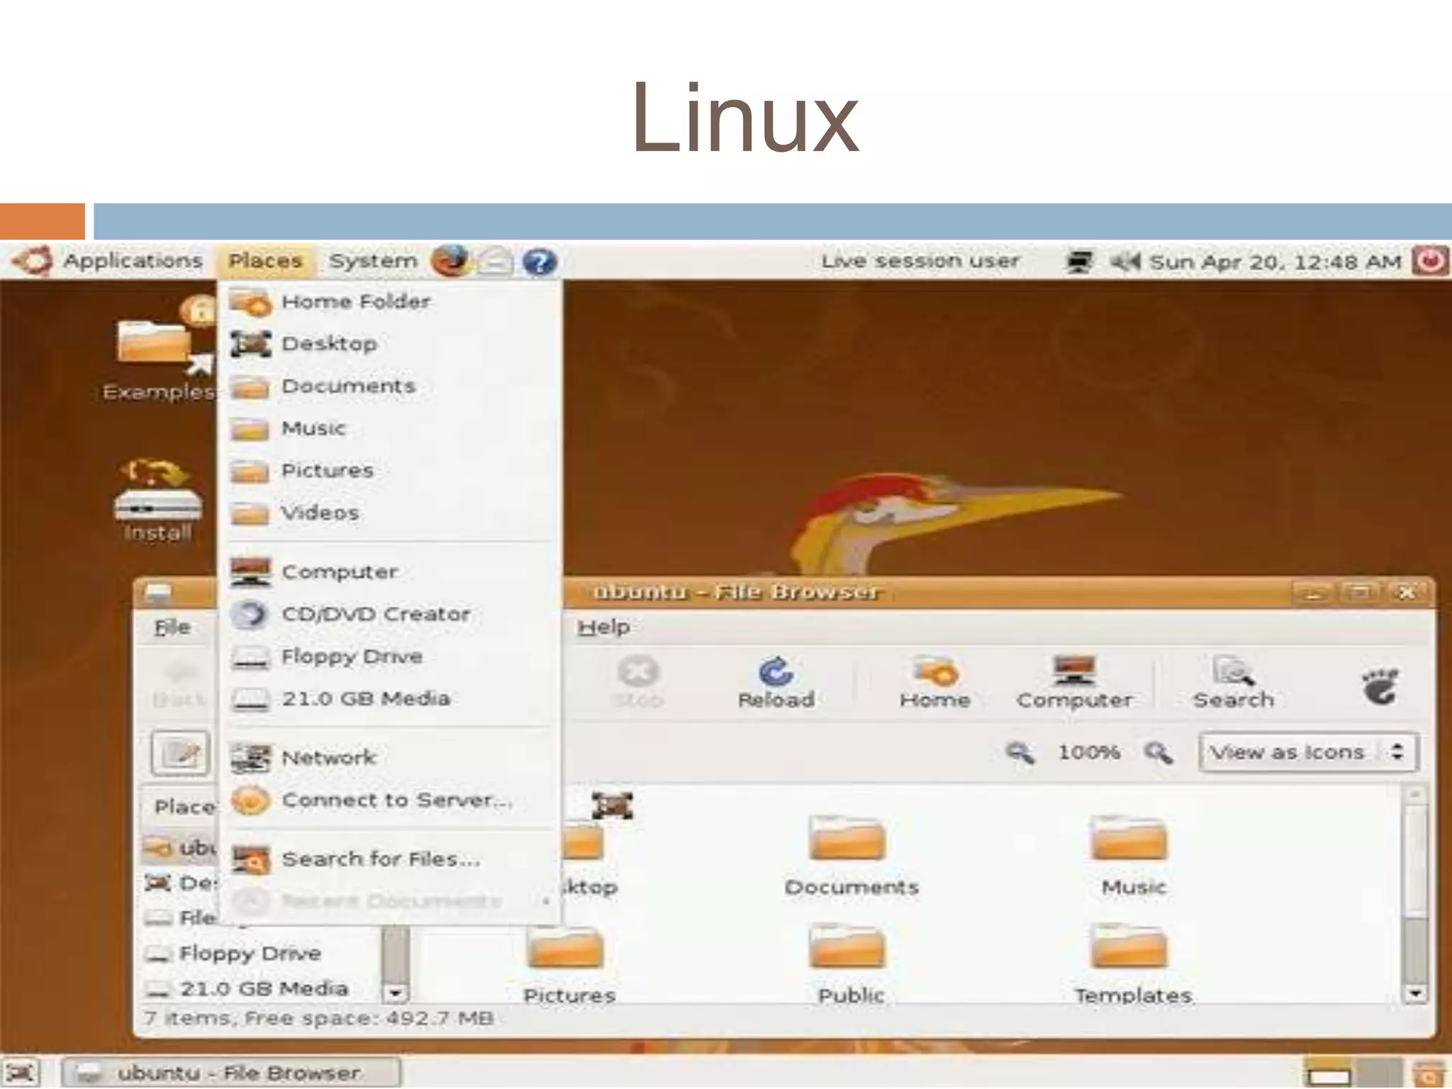Open the System menu
Image resolution: width=1452 pixels, height=1089 pixels.
(374, 261)
